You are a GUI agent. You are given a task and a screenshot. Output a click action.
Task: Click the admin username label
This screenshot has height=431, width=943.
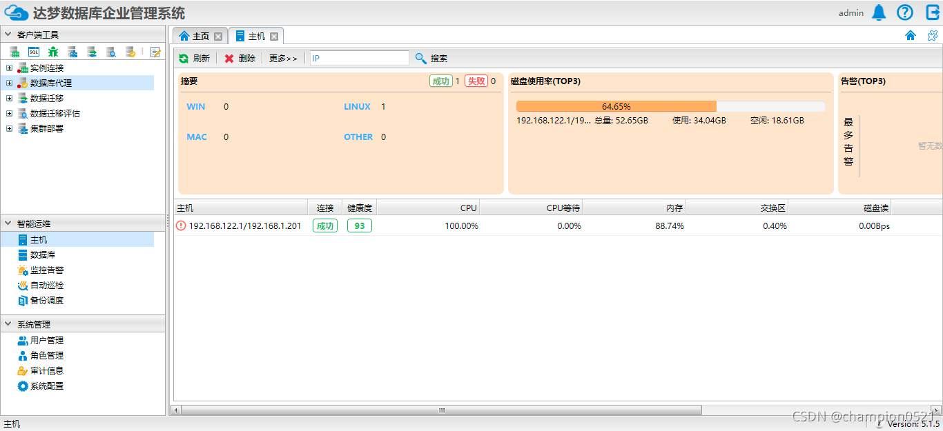[x=851, y=12]
